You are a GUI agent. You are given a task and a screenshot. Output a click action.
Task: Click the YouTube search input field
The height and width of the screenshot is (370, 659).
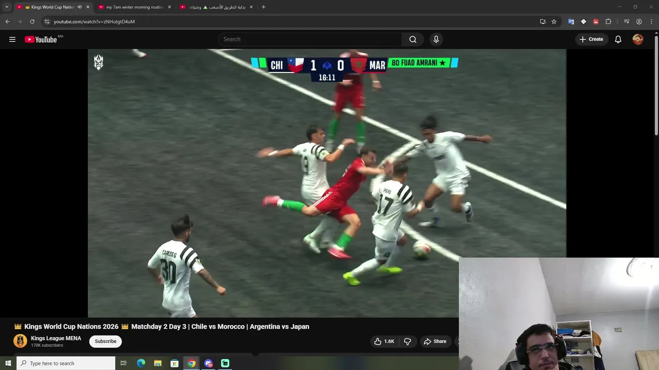point(310,40)
